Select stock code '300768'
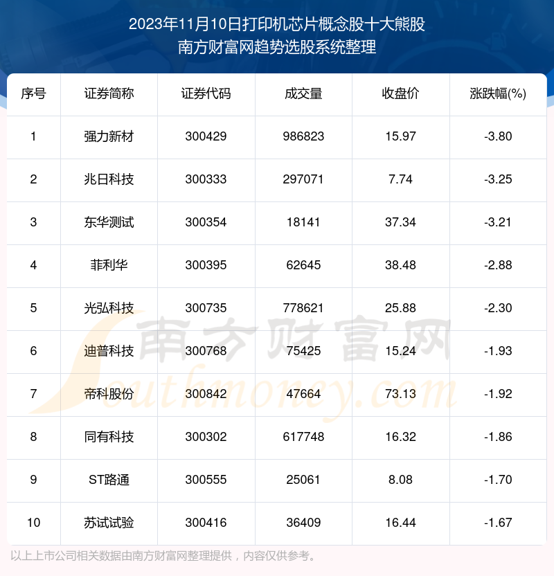Image resolution: width=554 pixels, height=576 pixels. click(x=206, y=351)
